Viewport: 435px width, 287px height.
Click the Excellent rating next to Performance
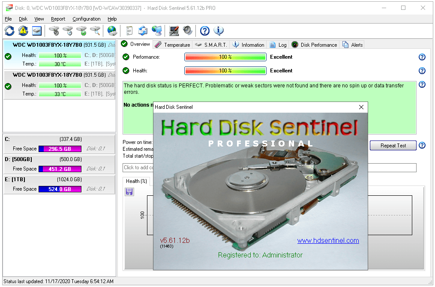[281, 57]
